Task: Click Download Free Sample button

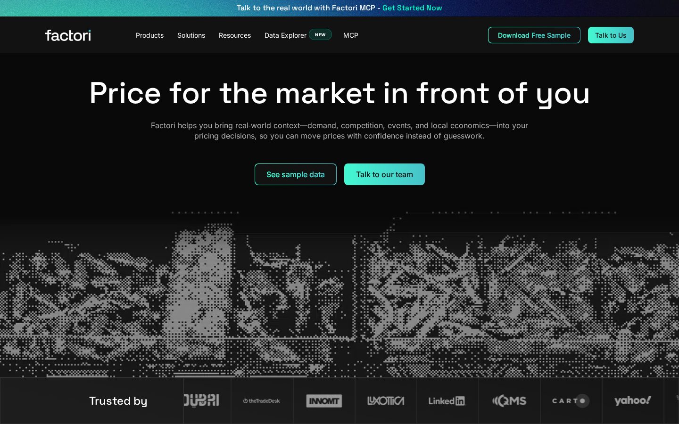Action: (534, 35)
